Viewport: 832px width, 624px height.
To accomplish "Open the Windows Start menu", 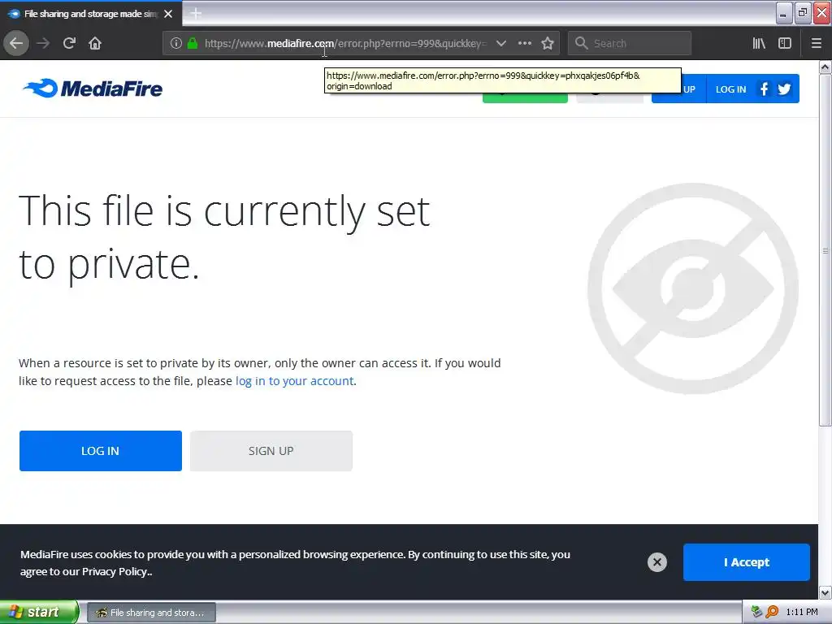I will coord(39,612).
